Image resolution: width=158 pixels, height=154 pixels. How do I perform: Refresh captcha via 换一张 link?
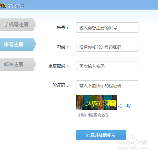(x=124, y=106)
